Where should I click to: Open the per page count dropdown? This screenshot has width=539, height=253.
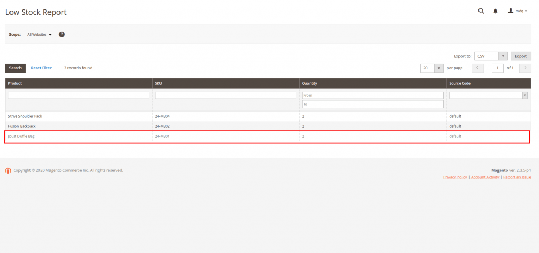point(432,68)
